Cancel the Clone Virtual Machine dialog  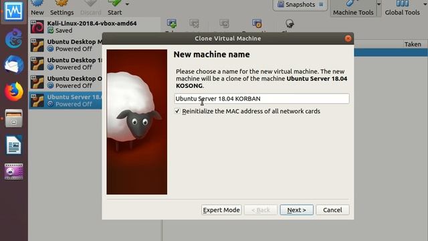click(x=332, y=210)
